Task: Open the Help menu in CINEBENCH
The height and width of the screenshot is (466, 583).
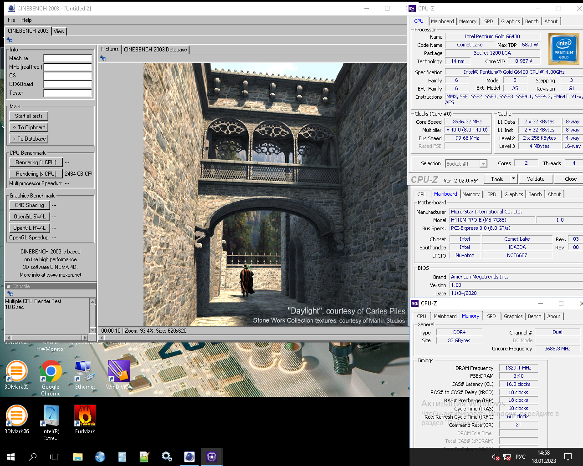Action: tap(26, 20)
